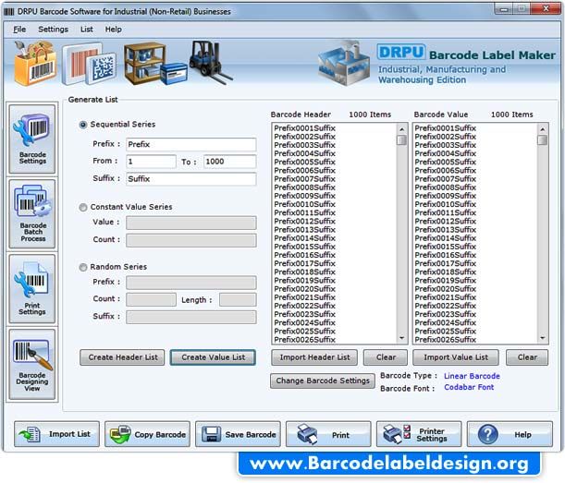Select the Constant Value Series radio button
The image size is (565, 483).
[x=83, y=207]
